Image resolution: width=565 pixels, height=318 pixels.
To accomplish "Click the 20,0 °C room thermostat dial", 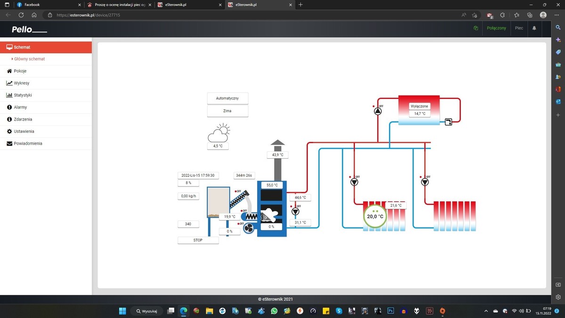I will tap(375, 217).
